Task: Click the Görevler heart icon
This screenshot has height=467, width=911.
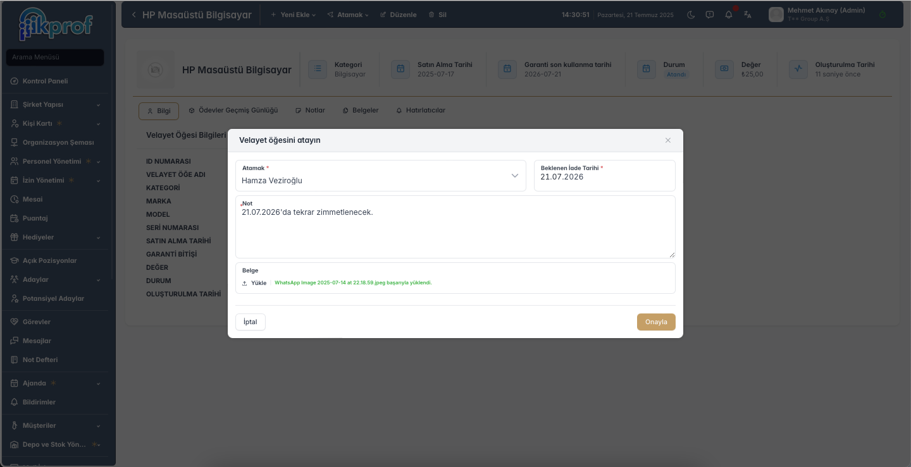Action: tap(15, 322)
